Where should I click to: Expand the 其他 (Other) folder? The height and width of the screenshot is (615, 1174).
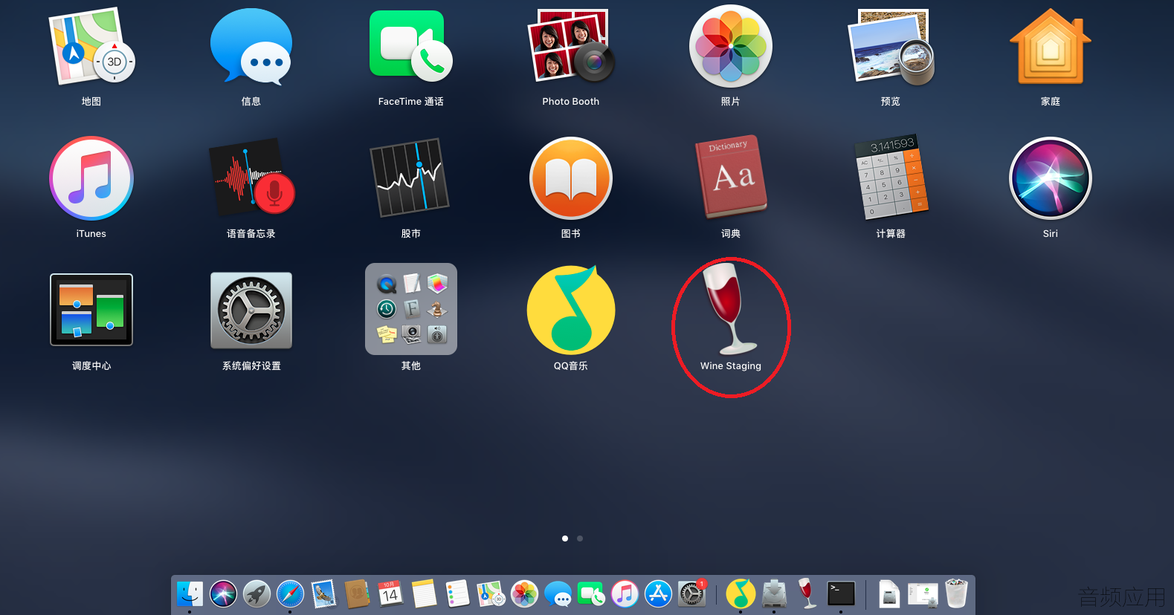coord(411,309)
